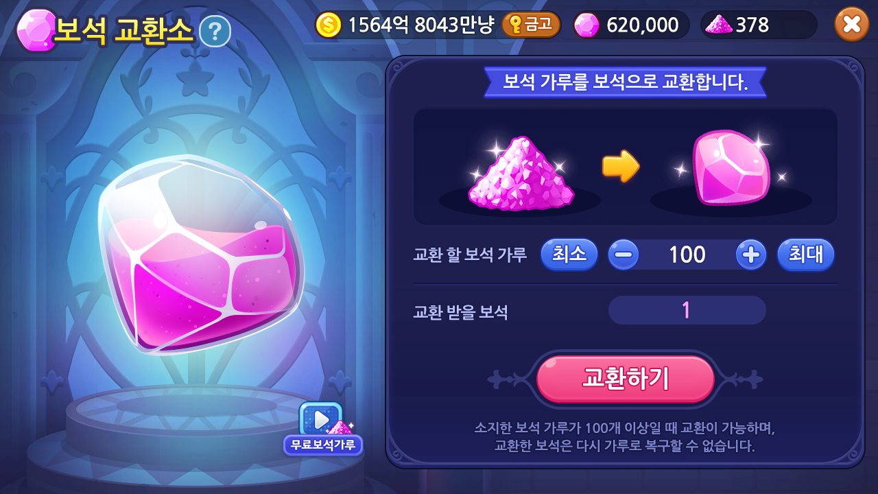The width and height of the screenshot is (878, 494).
Task: Close the gem exchange screen
Action: point(851,25)
